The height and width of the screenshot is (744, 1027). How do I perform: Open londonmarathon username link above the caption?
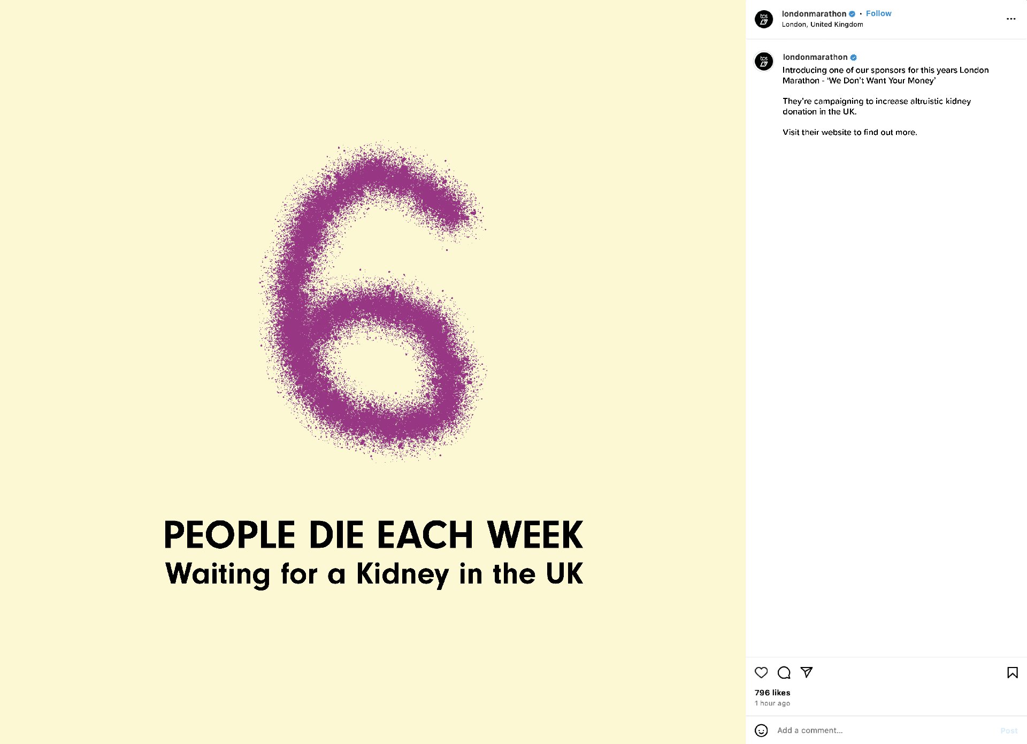(x=815, y=57)
